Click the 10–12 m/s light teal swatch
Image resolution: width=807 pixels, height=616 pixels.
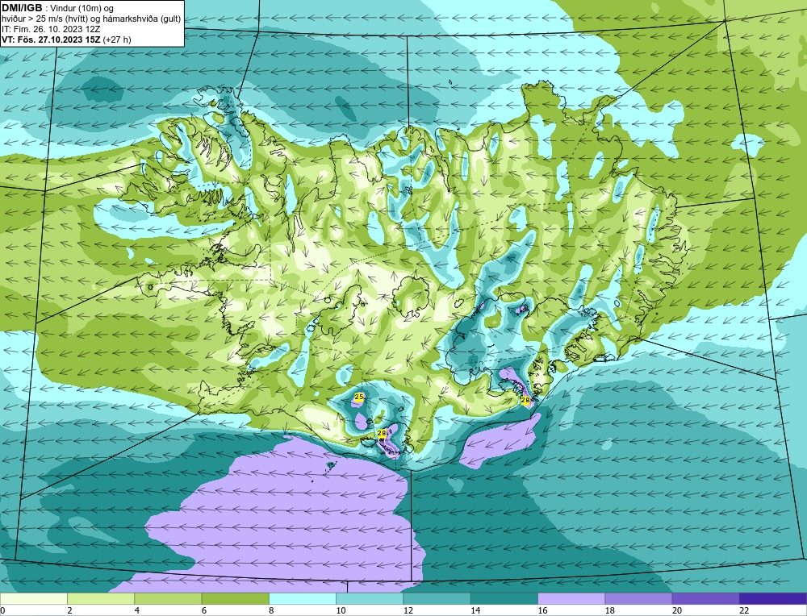click(x=370, y=598)
